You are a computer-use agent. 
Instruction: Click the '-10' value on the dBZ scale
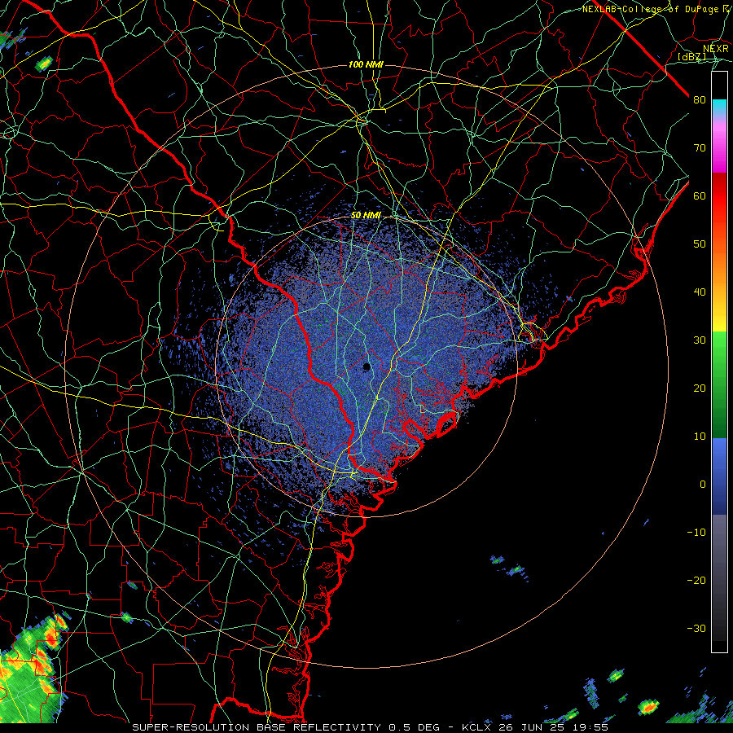tap(696, 533)
